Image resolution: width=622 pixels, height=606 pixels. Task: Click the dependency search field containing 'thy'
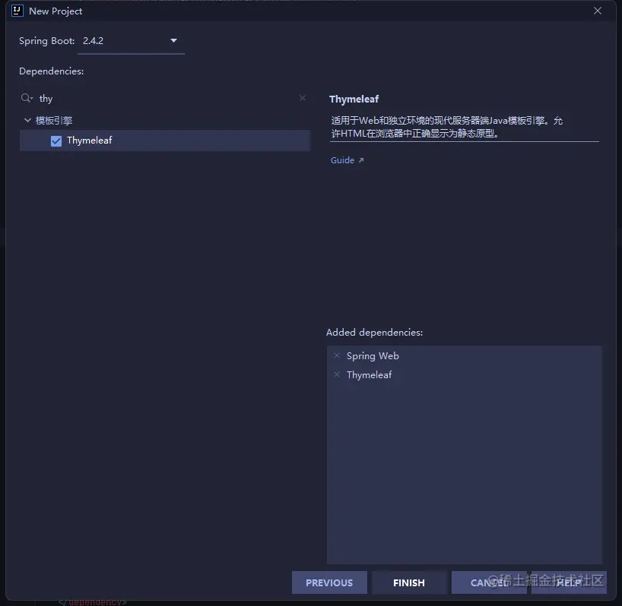click(167, 98)
